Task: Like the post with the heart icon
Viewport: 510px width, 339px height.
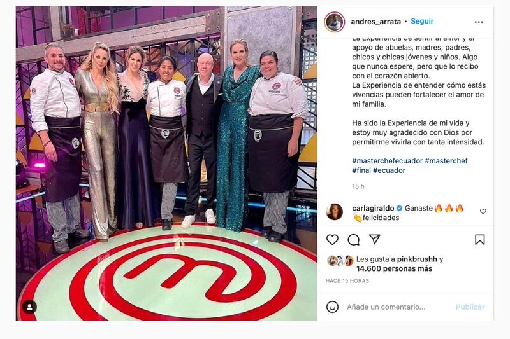Action: click(332, 240)
